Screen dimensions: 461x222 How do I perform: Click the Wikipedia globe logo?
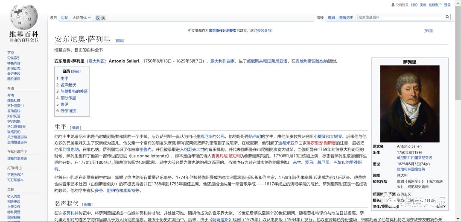[x=23, y=17]
